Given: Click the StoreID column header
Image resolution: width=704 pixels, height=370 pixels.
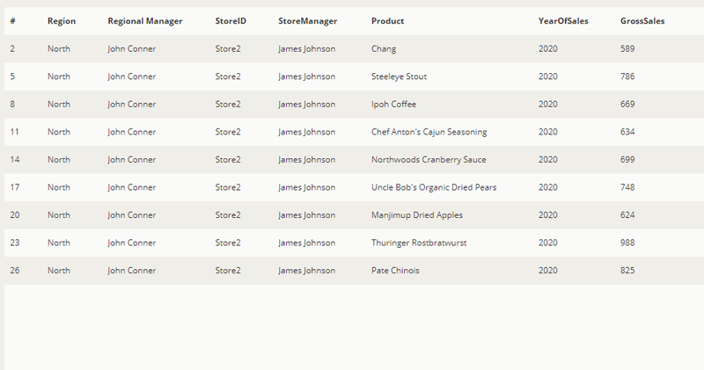Looking at the screenshot, I should pos(229,21).
